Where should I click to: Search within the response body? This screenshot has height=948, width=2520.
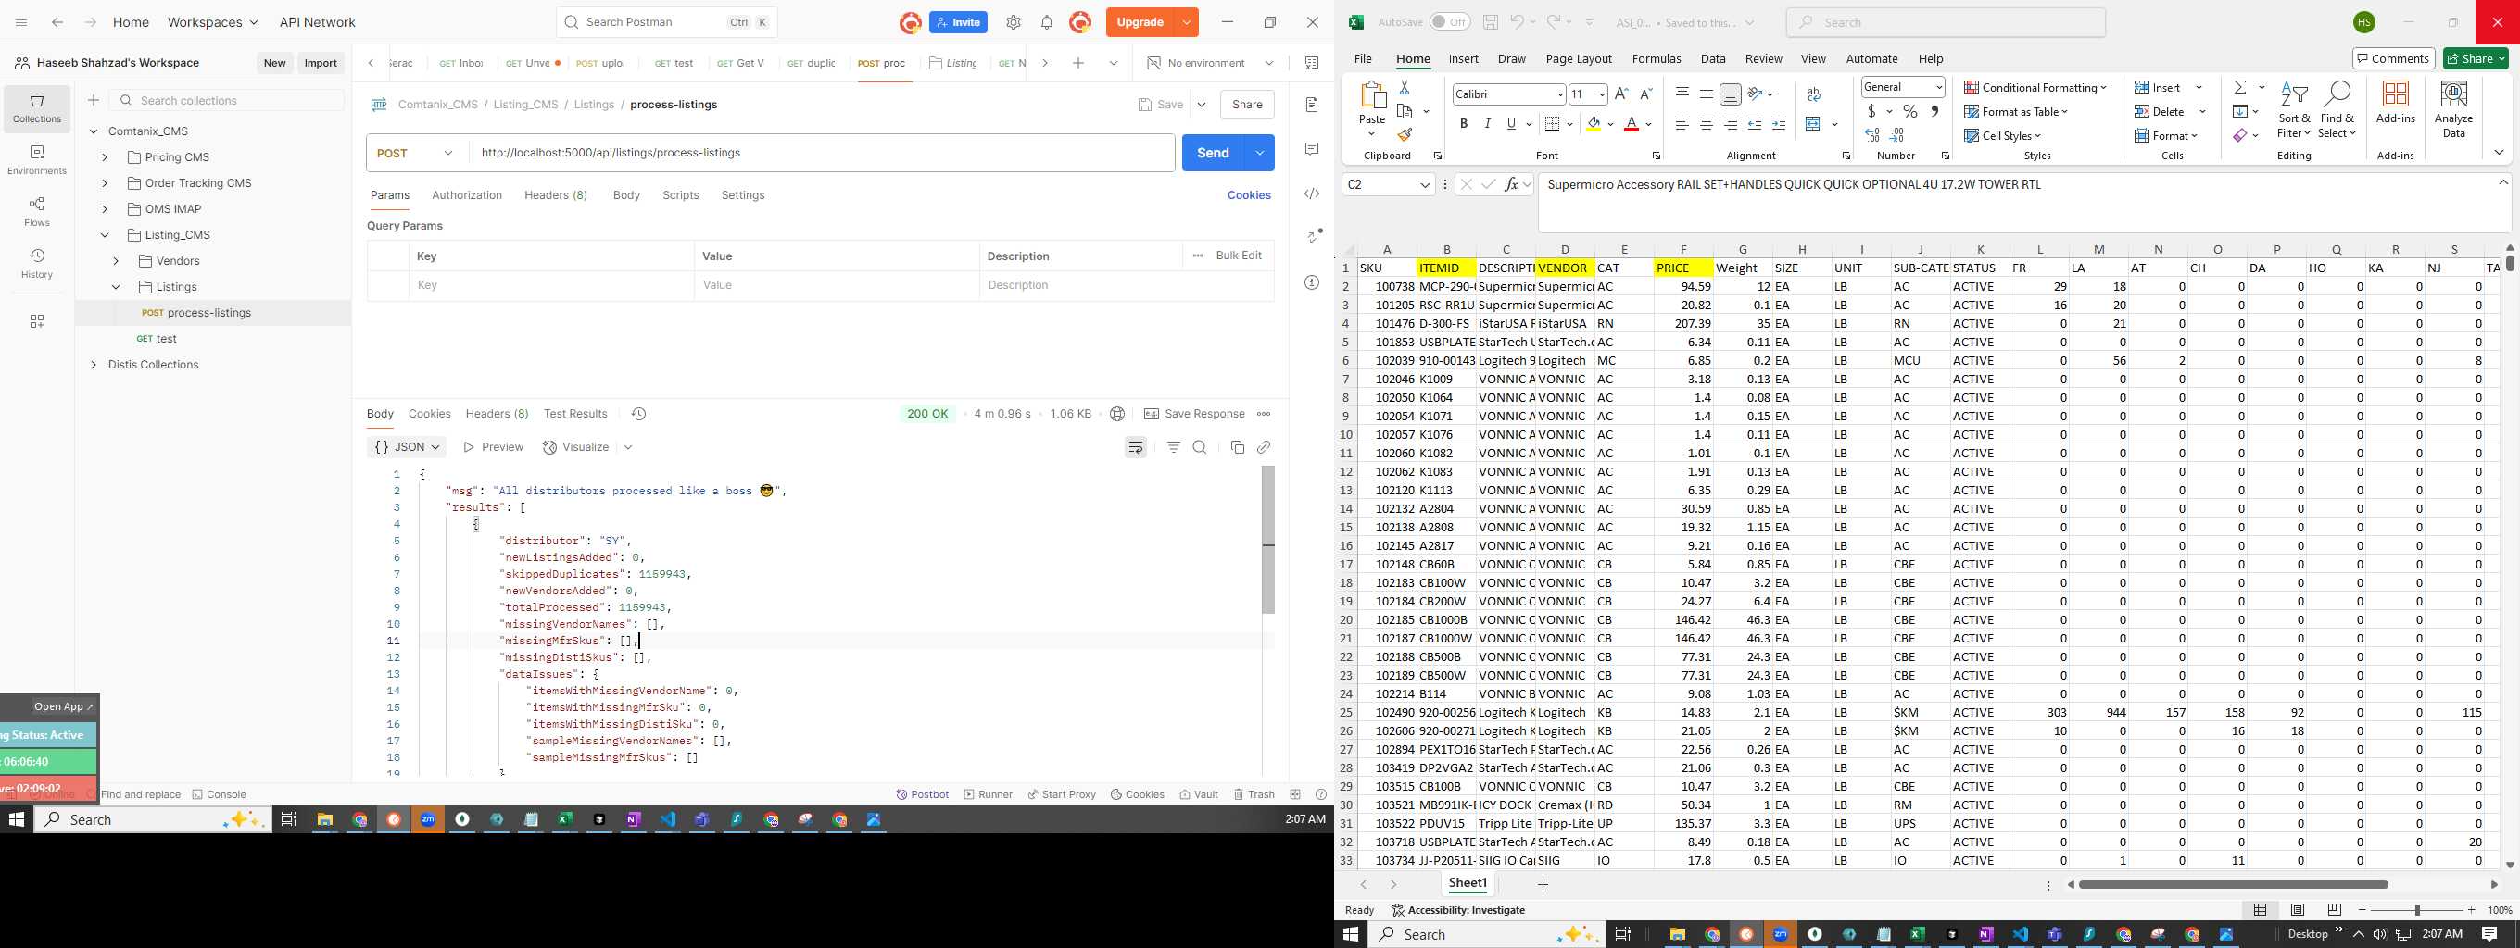click(1200, 447)
